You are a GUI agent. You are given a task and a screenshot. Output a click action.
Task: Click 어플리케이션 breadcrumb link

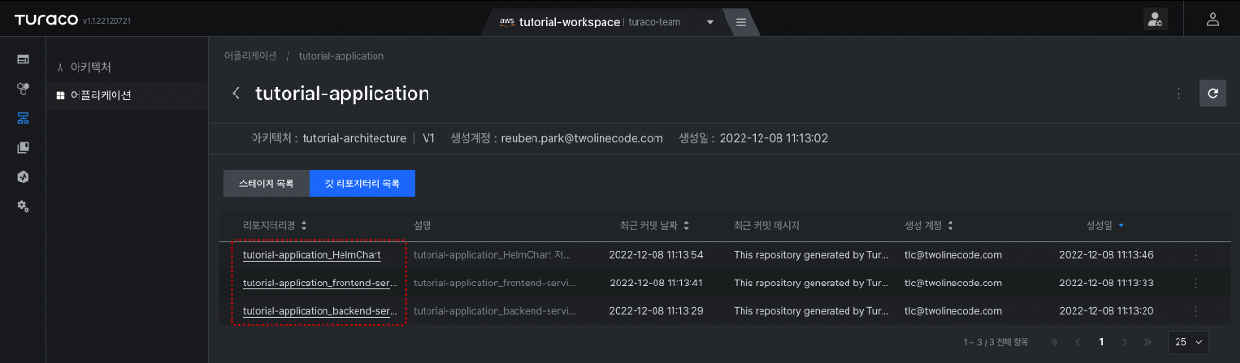click(x=251, y=56)
